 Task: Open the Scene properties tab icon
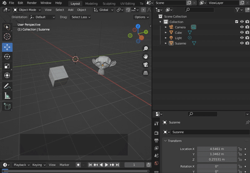pyautogui.click(x=156, y=156)
